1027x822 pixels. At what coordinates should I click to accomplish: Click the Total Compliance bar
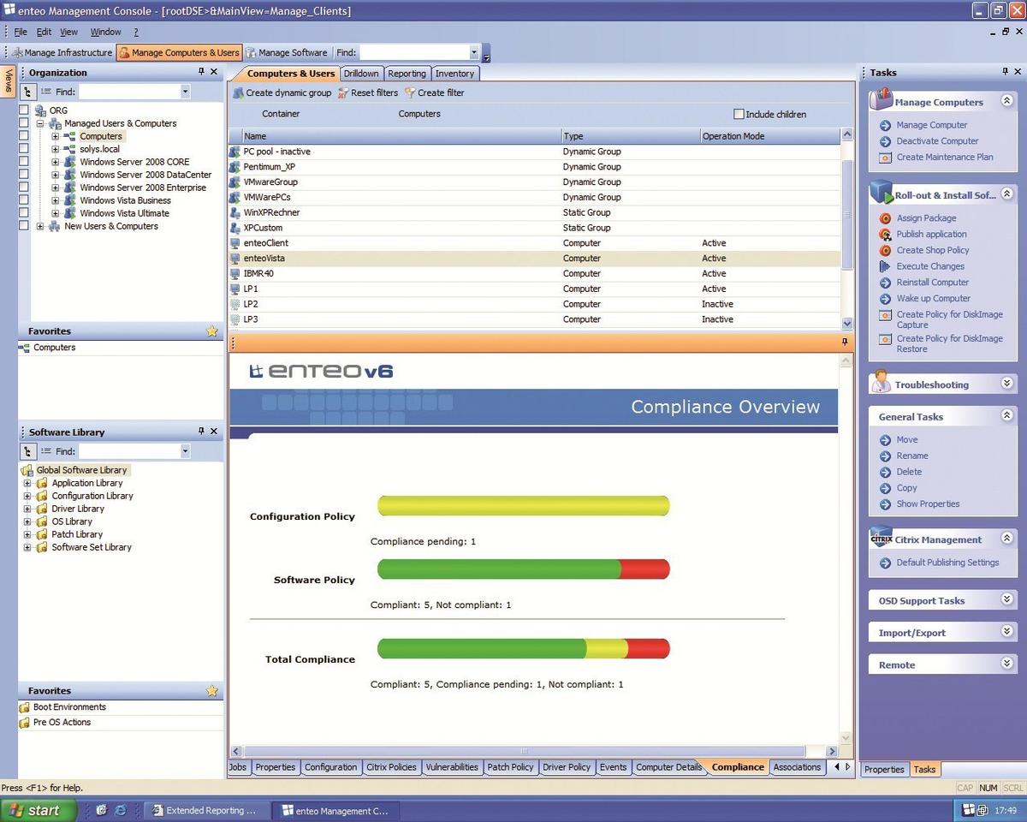coord(523,648)
